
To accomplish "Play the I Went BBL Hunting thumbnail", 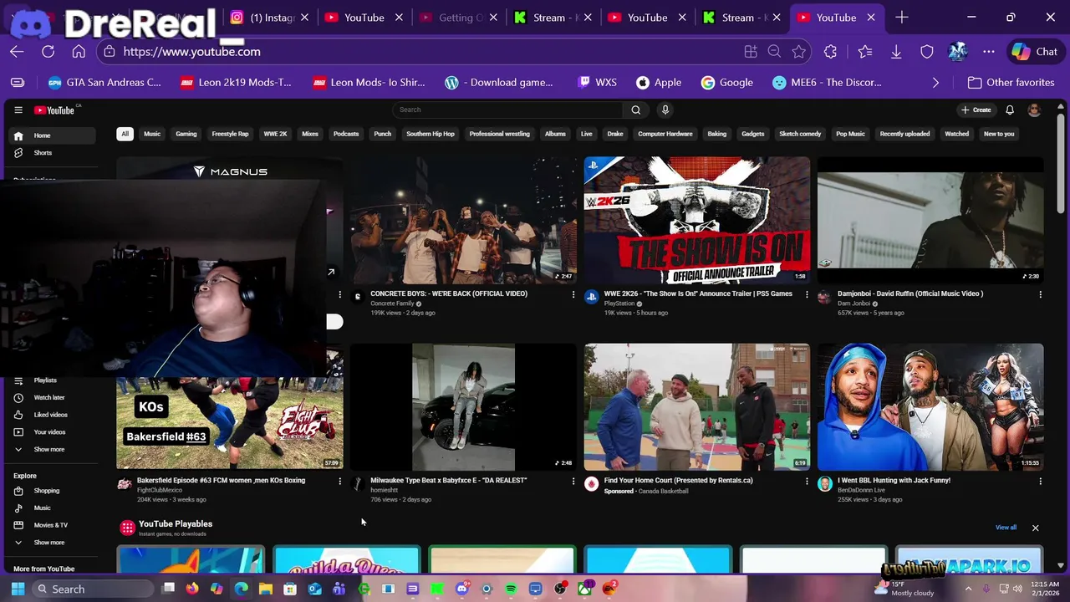I will point(930,406).
